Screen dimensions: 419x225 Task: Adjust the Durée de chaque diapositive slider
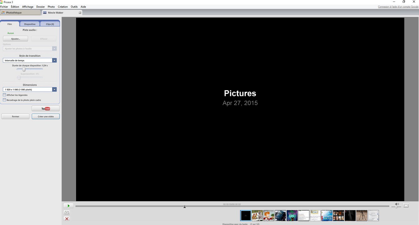tap(24, 69)
